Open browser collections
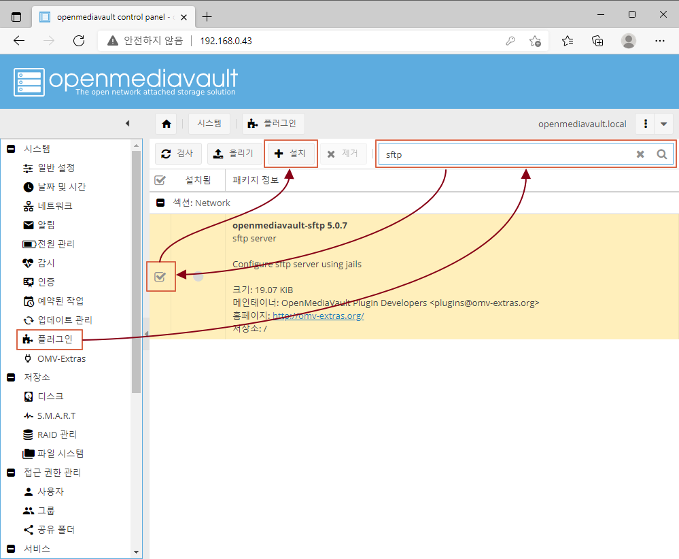This screenshot has width=679, height=559. 597,41
